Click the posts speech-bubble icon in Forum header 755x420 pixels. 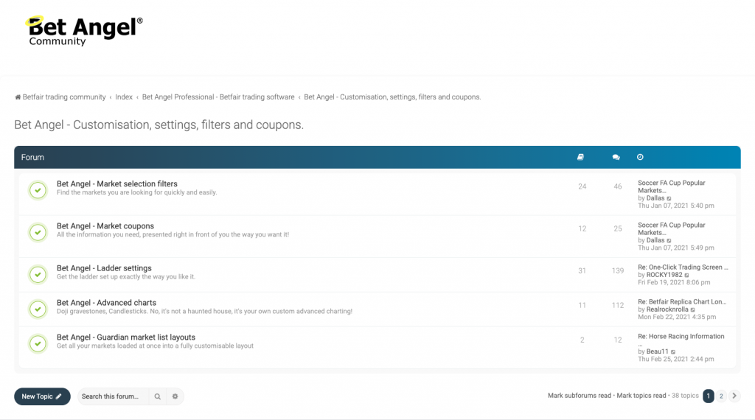(616, 158)
